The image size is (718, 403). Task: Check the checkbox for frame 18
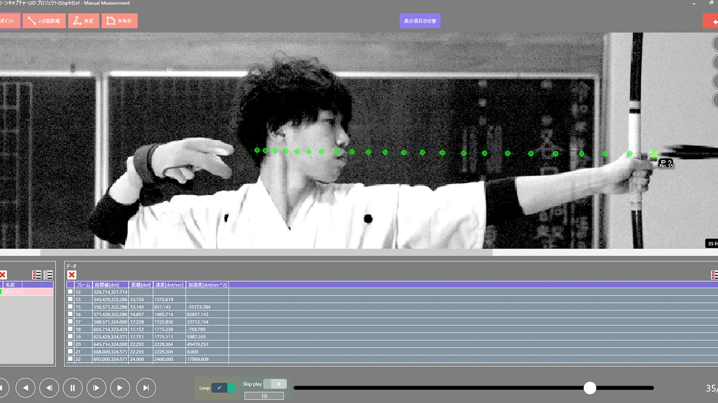pyautogui.click(x=70, y=329)
